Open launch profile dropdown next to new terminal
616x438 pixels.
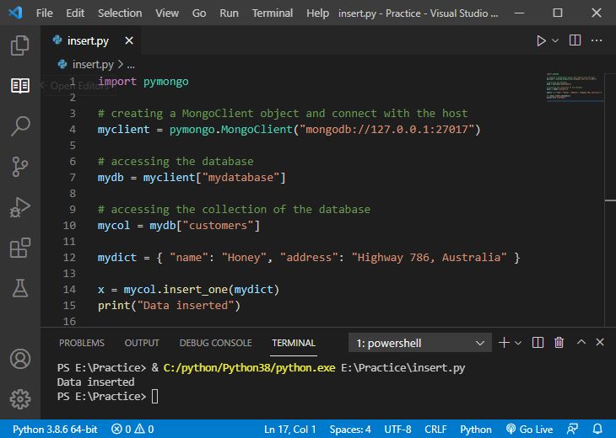click(x=518, y=343)
